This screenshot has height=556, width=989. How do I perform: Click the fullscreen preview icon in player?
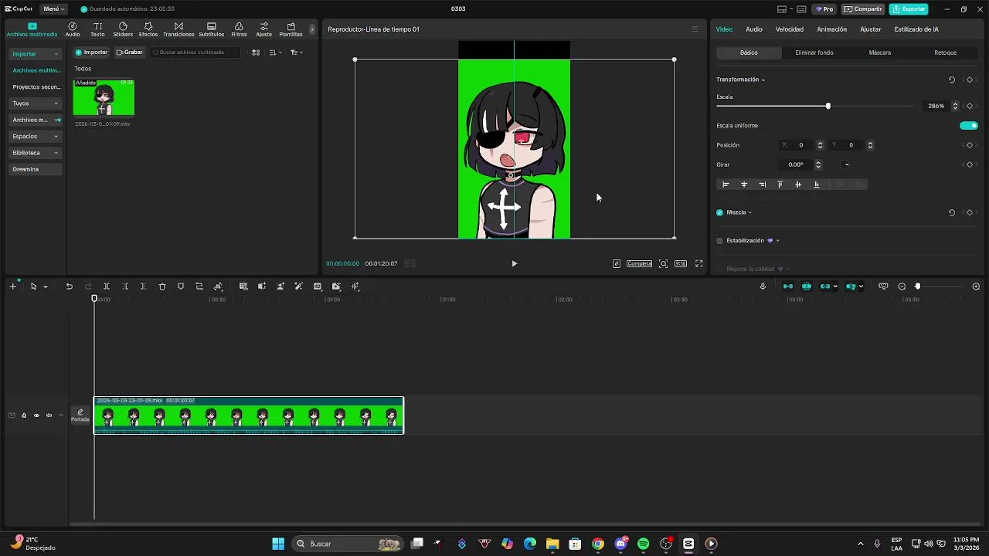(699, 263)
